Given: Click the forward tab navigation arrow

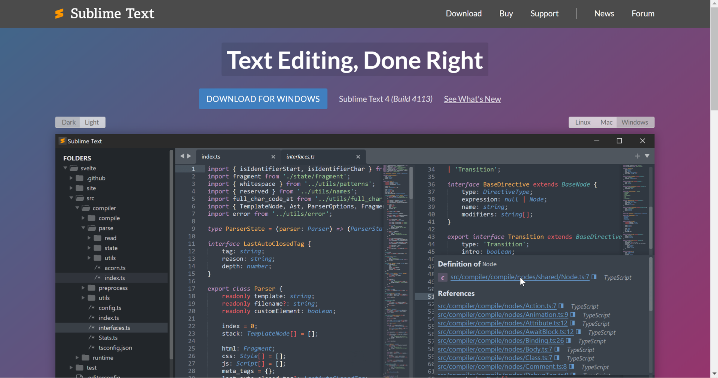Looking at the screenshot, I should click(189, 156).
